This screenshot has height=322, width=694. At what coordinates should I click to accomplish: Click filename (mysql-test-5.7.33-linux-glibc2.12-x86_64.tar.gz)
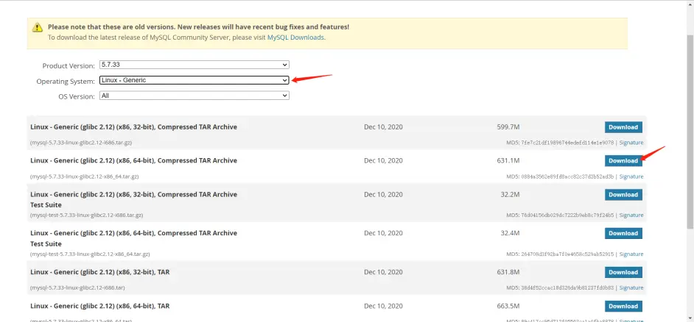click(x=90, y=254)
